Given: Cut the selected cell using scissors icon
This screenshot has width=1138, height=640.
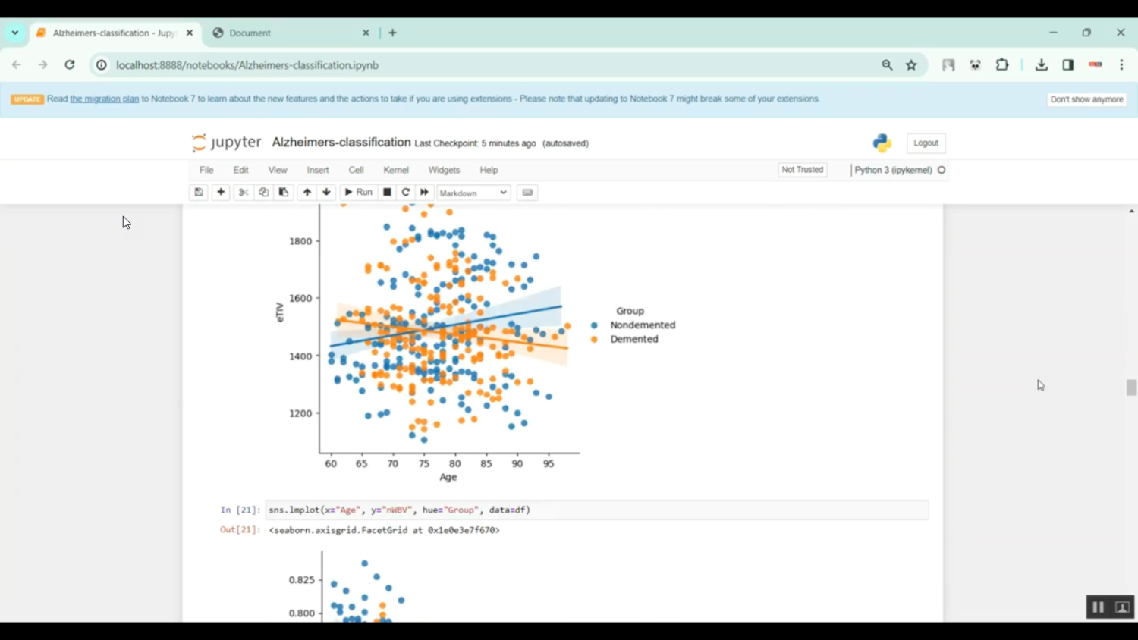Looking at the screenshot, I should pyautogui.click(x=243, y=192).
